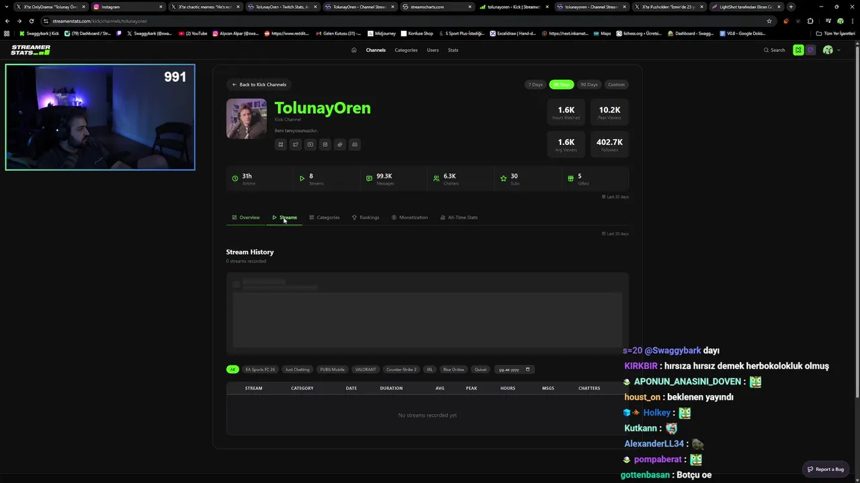
Task: Click the browser back arrow
Action: click(x=7, y=21)
